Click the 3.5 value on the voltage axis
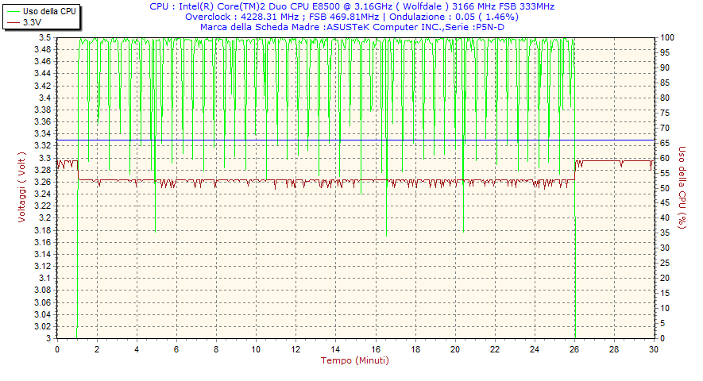Screen dimensions: 703x381 45,38
